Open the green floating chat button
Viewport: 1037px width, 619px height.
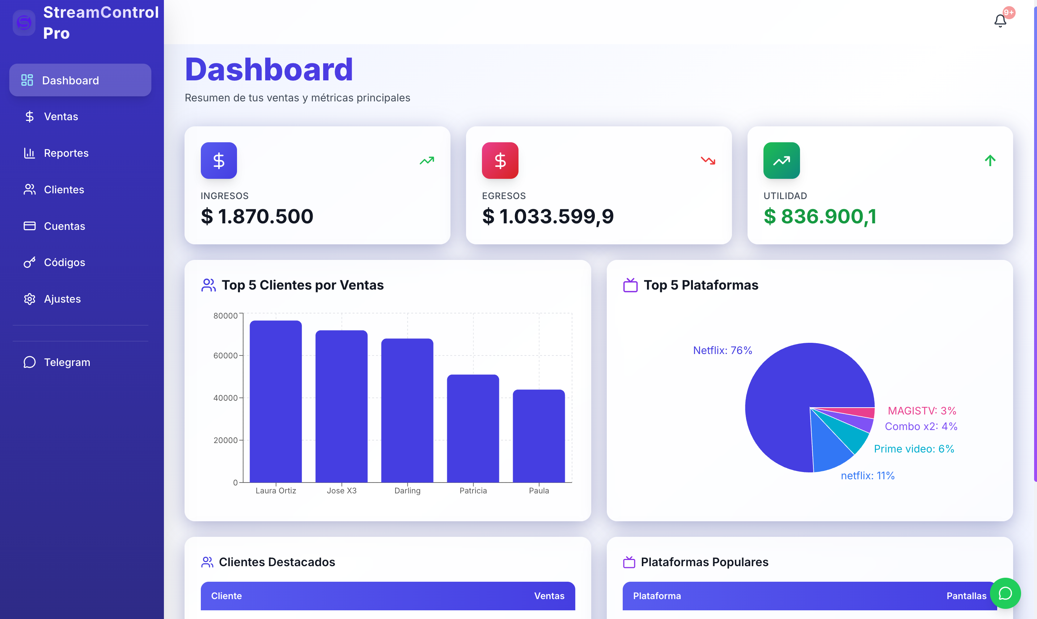click(1005, 593)
